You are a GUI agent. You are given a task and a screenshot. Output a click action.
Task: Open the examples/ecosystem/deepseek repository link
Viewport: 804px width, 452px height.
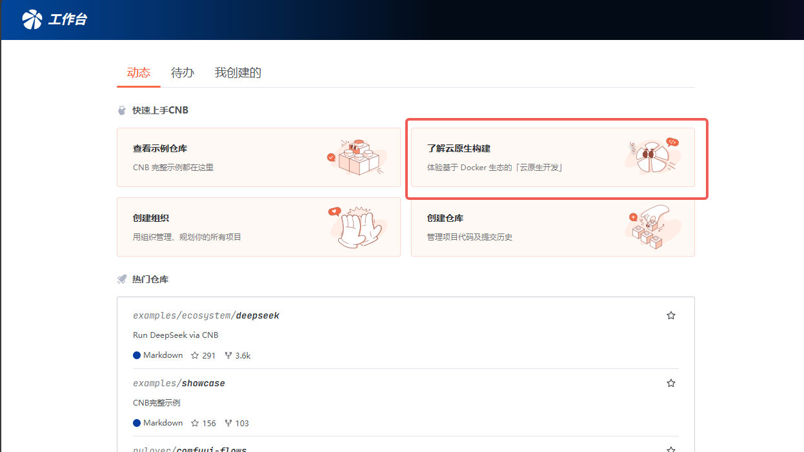click(x=206, y=316)
